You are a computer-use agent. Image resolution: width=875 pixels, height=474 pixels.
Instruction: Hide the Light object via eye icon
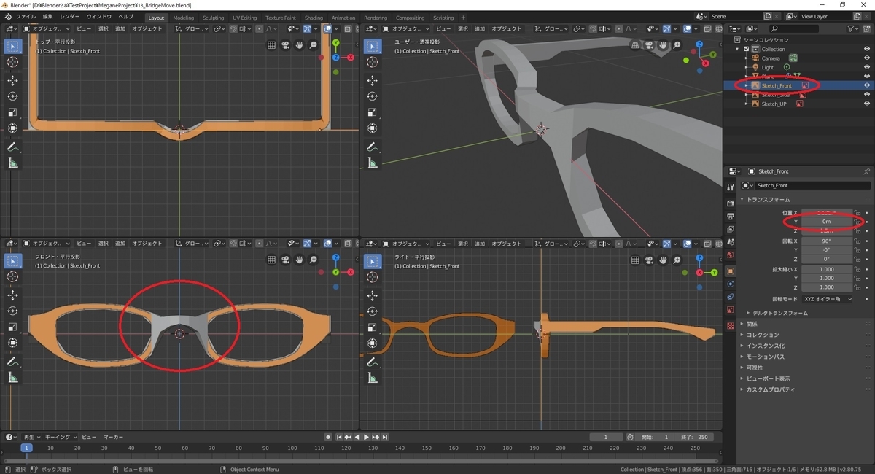pyautogui.click(x=867, y=67)
